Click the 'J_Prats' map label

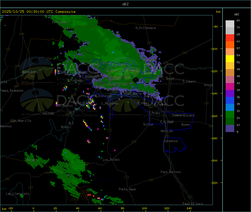(x=154, y=113)
